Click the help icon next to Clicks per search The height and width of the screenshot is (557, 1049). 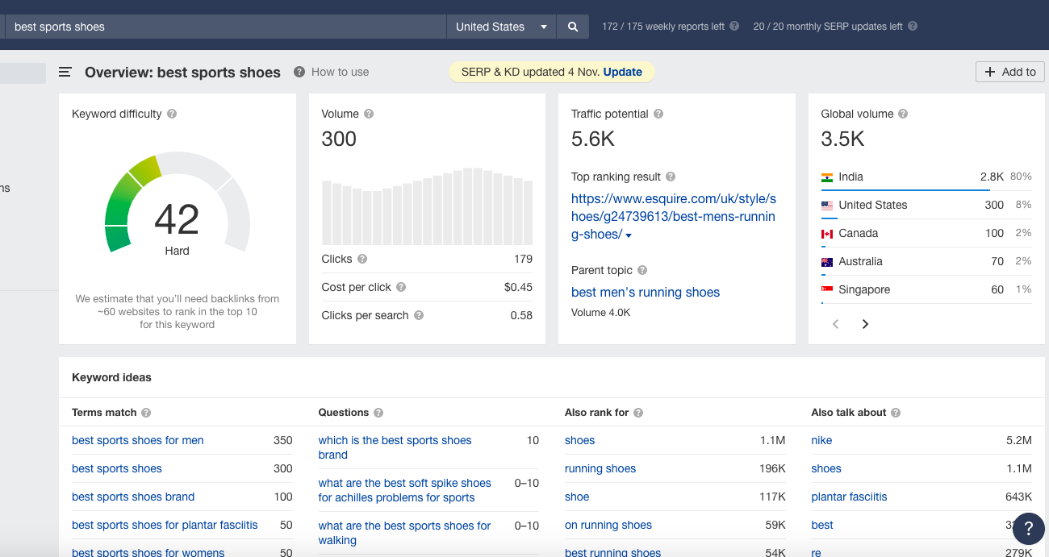coord(419,316)
